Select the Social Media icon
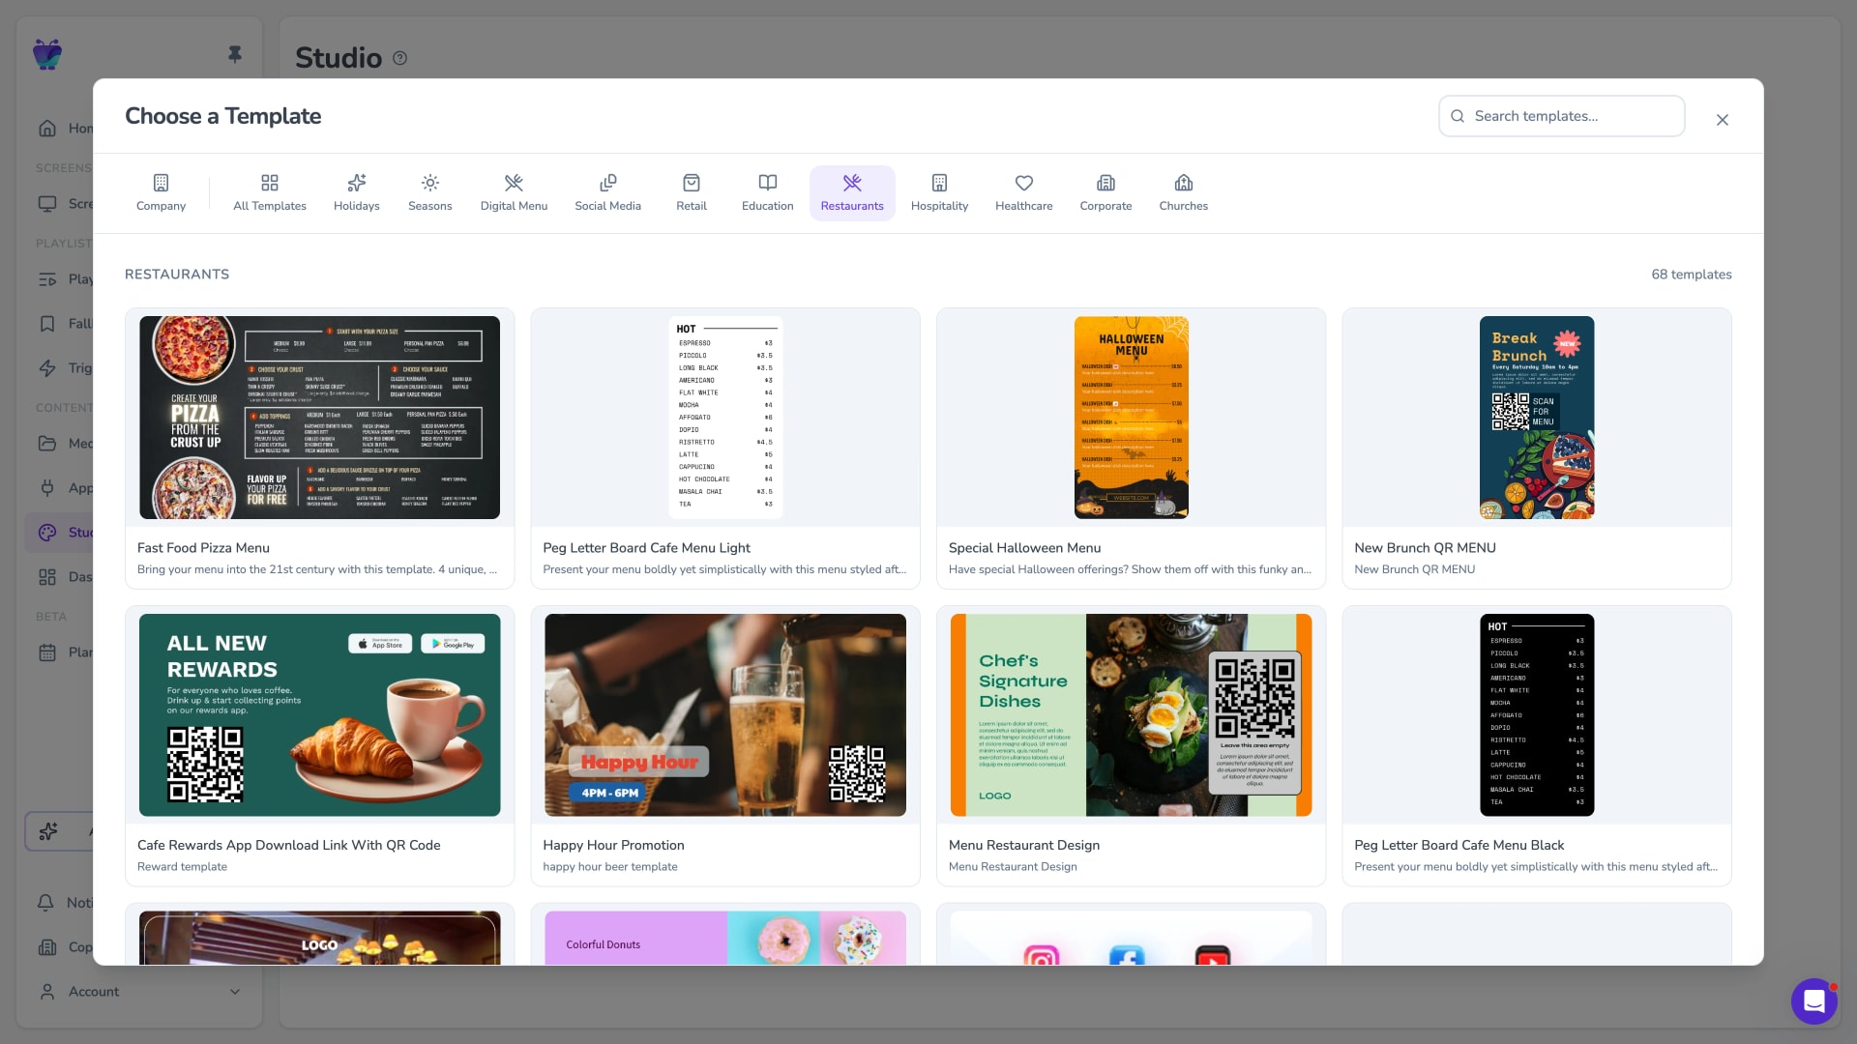 tap(608, 183)
